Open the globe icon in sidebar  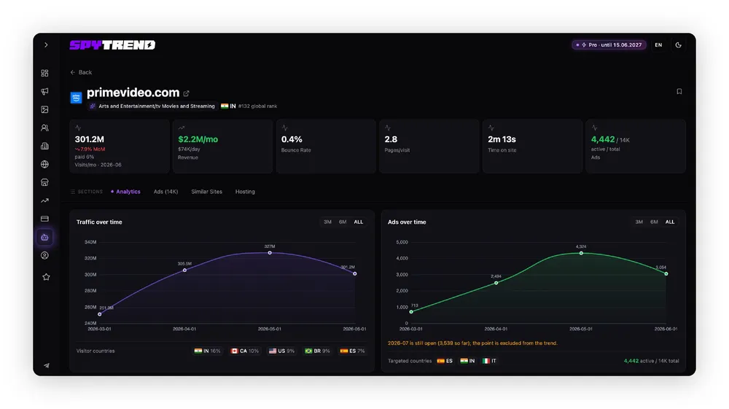44,164
